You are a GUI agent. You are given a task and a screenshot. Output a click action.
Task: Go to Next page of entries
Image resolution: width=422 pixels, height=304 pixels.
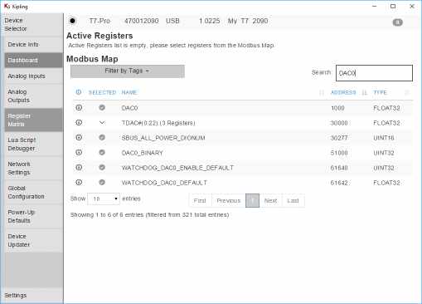click(270, 201)
